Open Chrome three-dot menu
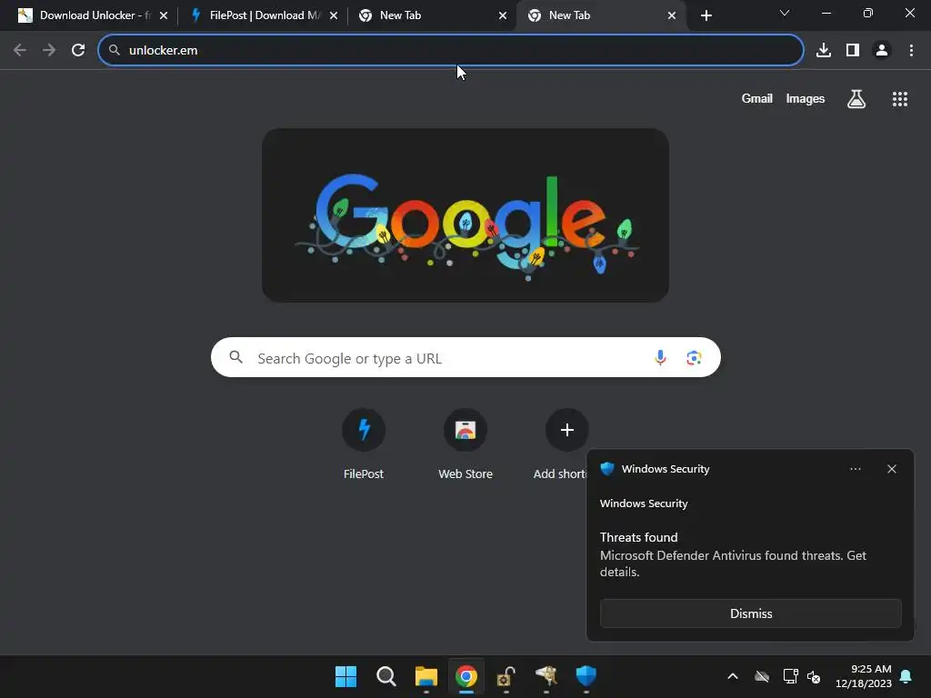This screenshot has width=931, height=698. pos(911,50)
